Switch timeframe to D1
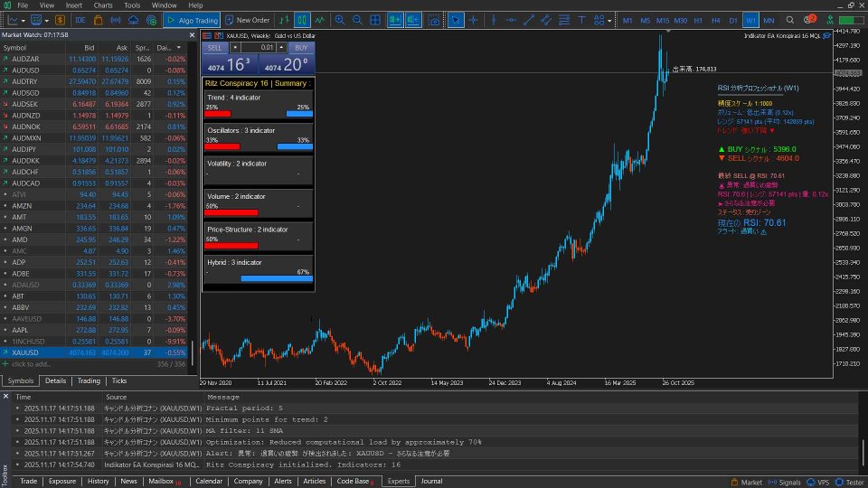 point(733,21)
